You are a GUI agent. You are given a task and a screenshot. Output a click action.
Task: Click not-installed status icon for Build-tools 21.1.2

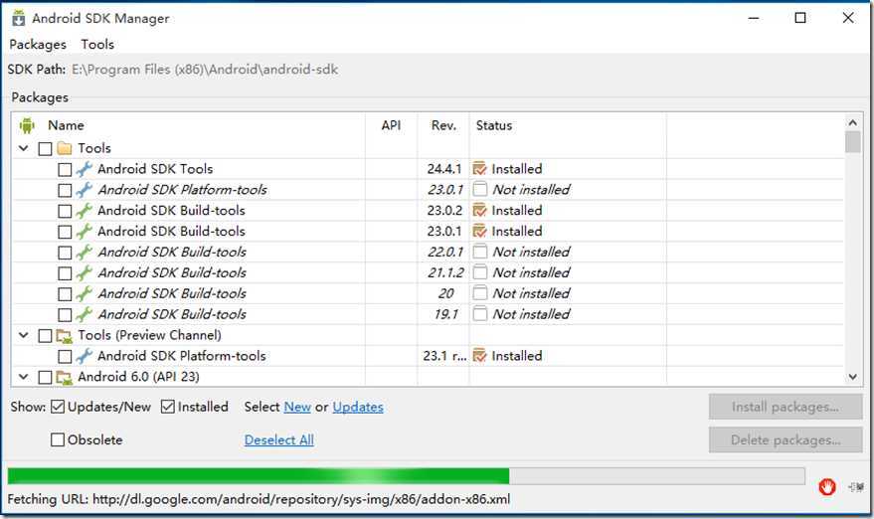[480, 272]
